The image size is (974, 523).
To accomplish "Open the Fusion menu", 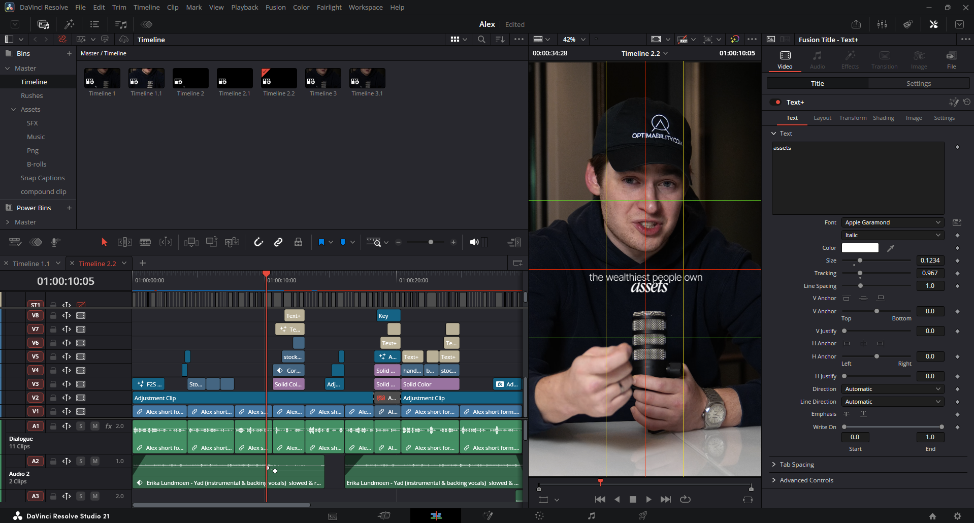I will point(275,7).
